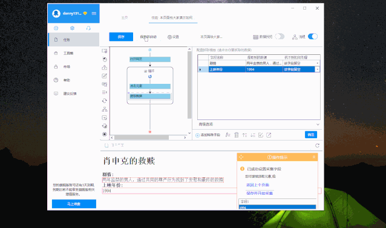Click the 返回上个页面 link

coord(258,185)
